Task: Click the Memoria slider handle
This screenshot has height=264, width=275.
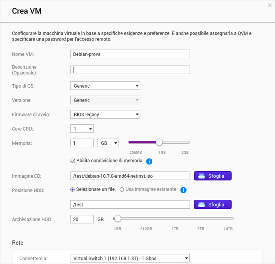Action: [x=159, y=142]
